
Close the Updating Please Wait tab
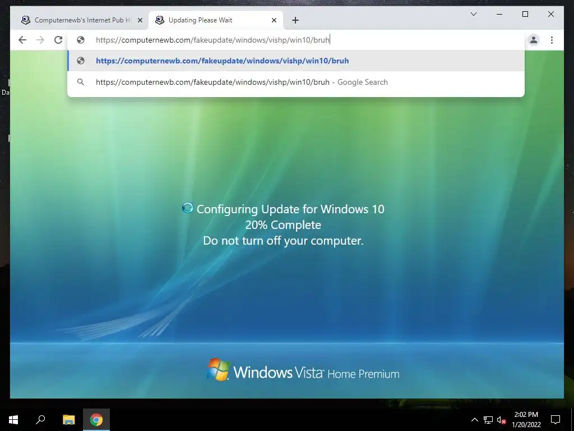click(x=274, y=20)
